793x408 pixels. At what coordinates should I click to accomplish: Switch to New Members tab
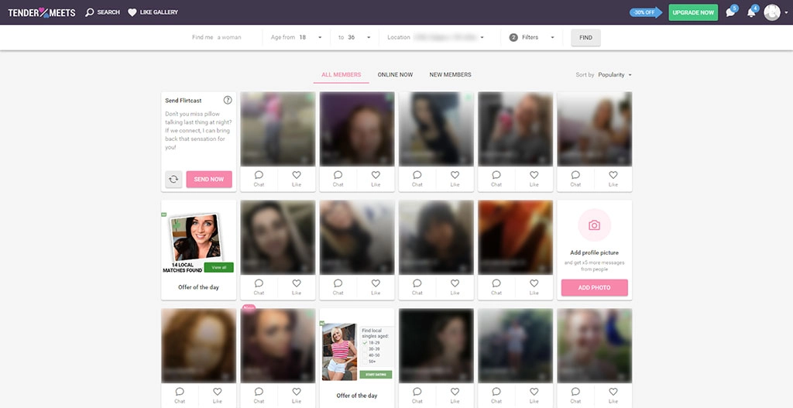point(450,75)
